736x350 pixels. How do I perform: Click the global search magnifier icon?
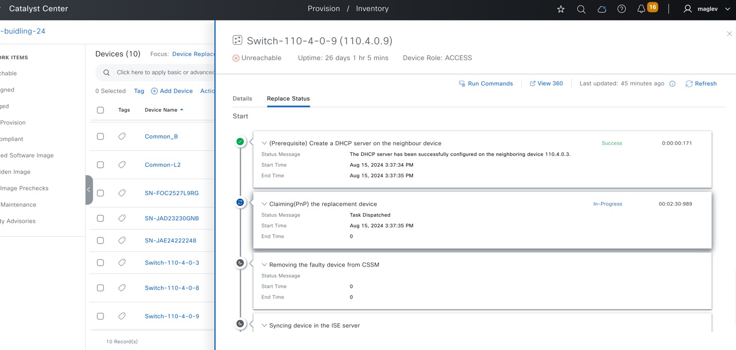pos(581,9)
